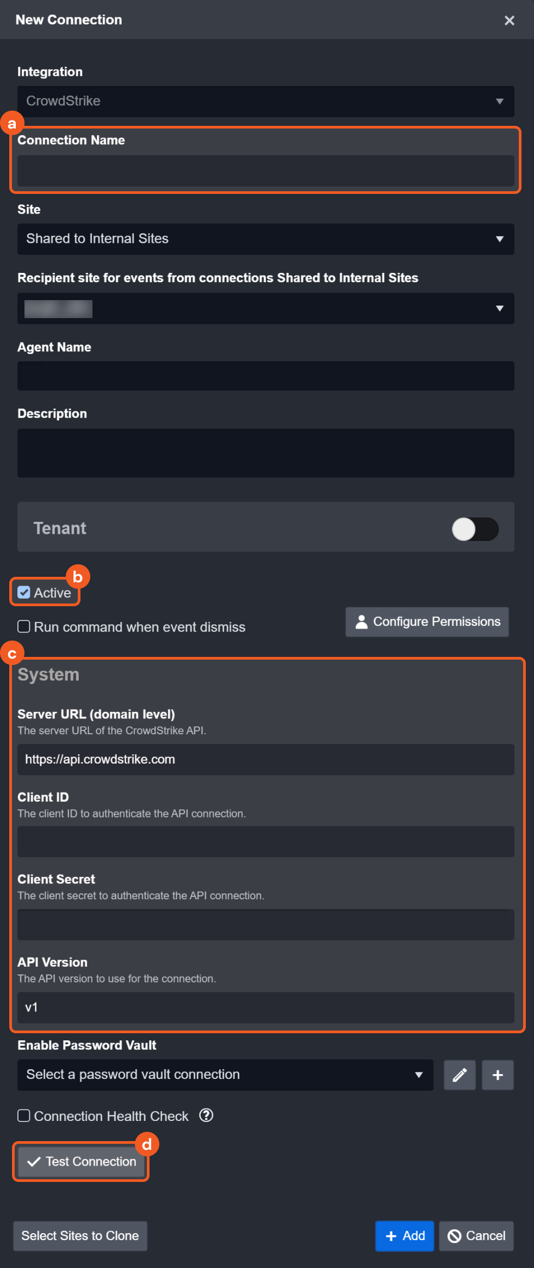The image size is (534, 1268).
Task: Click the Connection Health Check help icon
Action: [x=206, y=1115]
